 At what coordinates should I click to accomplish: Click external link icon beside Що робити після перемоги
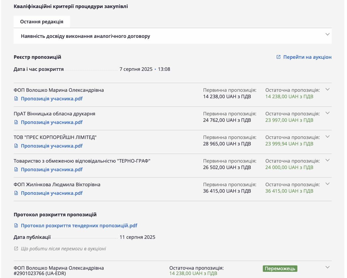[16, 248]
